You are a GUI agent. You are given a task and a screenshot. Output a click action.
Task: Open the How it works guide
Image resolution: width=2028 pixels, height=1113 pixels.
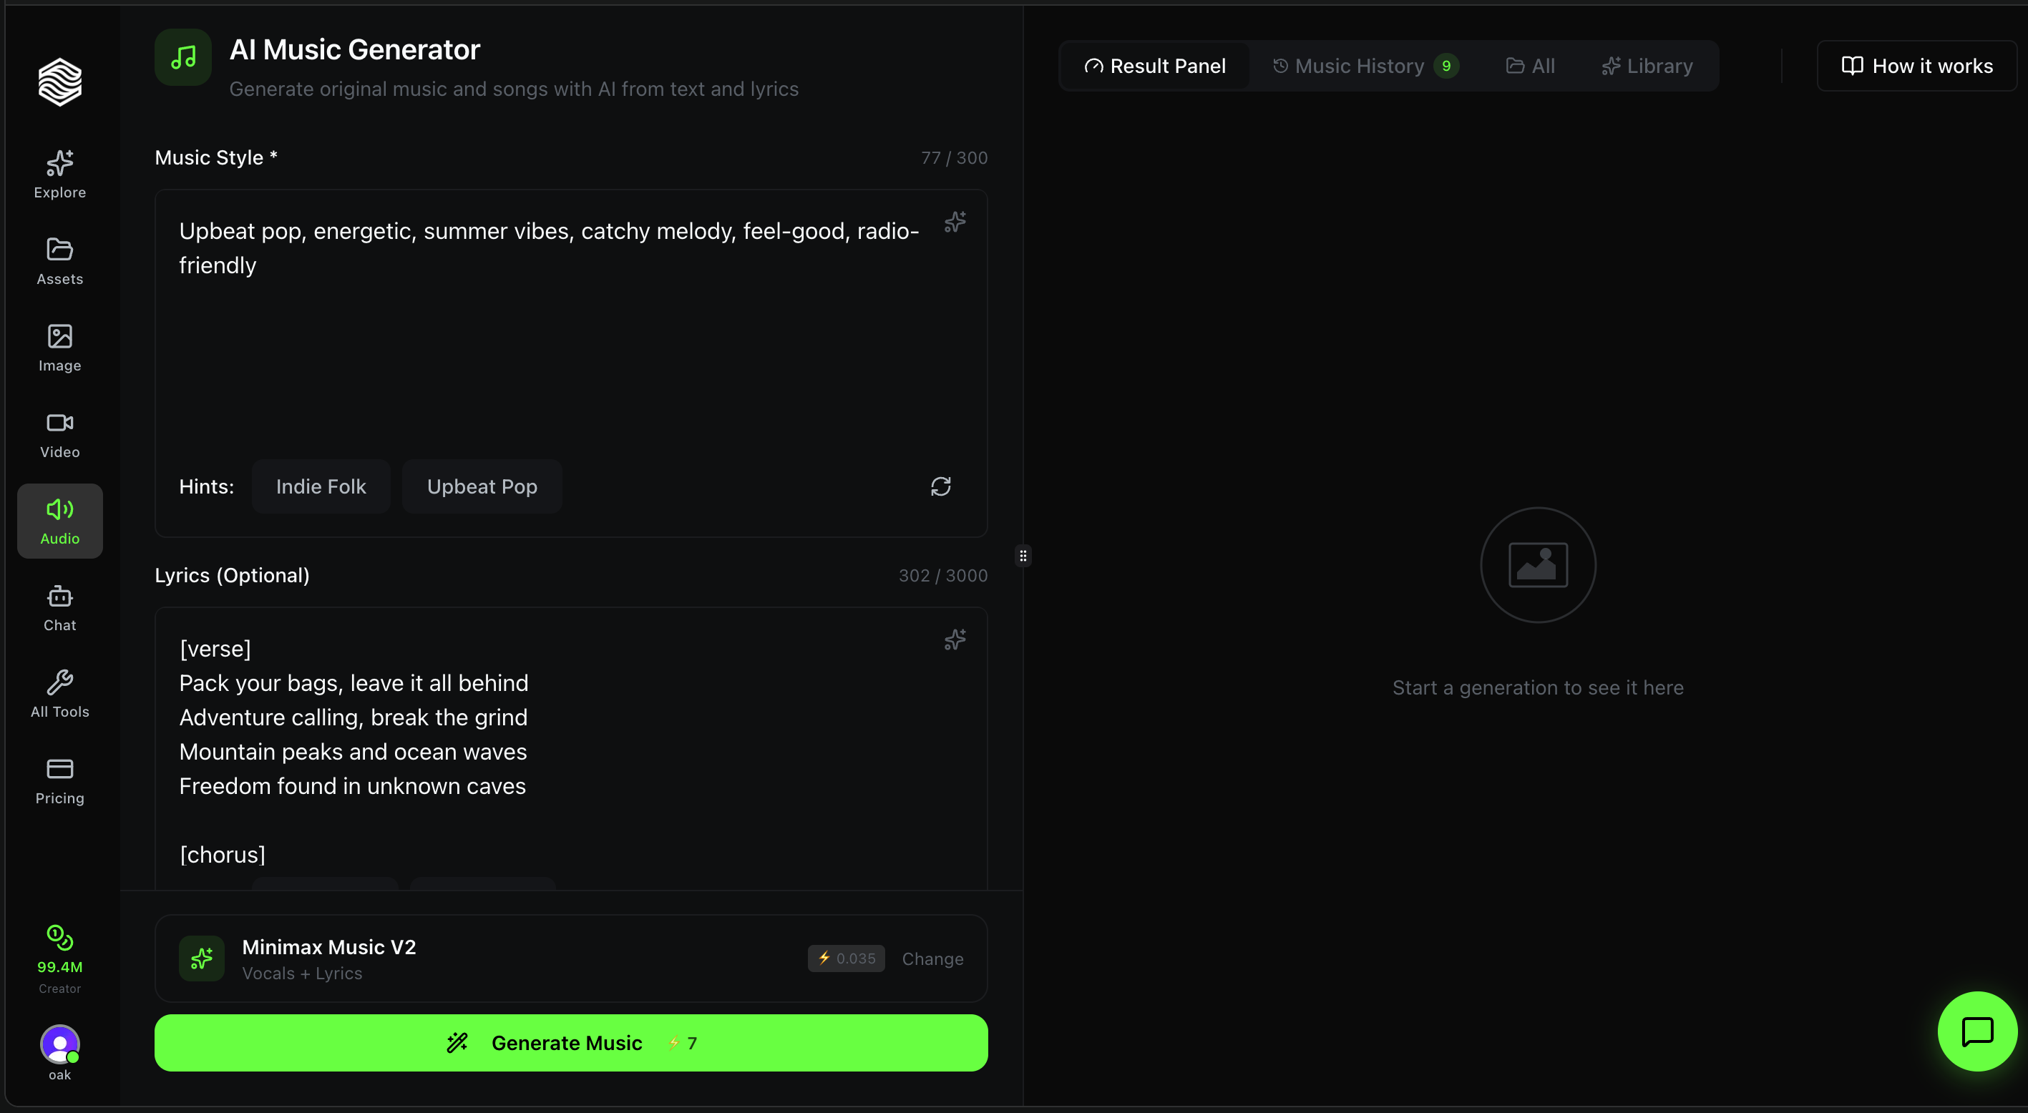coord(1916,66)
